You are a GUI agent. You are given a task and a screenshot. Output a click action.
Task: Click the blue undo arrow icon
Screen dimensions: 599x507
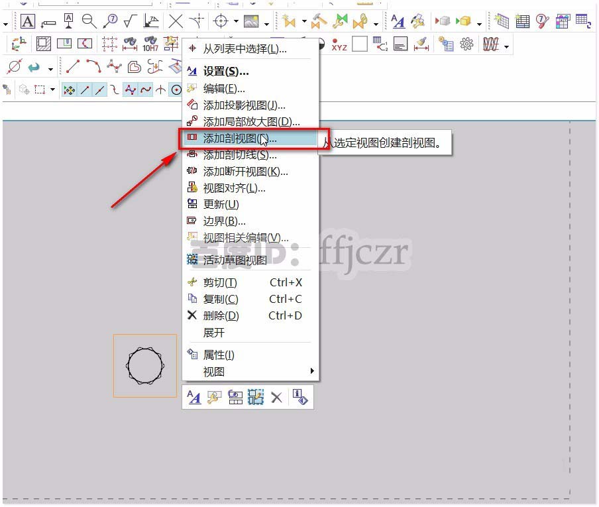pyautogui.click(x=34, y=68)
